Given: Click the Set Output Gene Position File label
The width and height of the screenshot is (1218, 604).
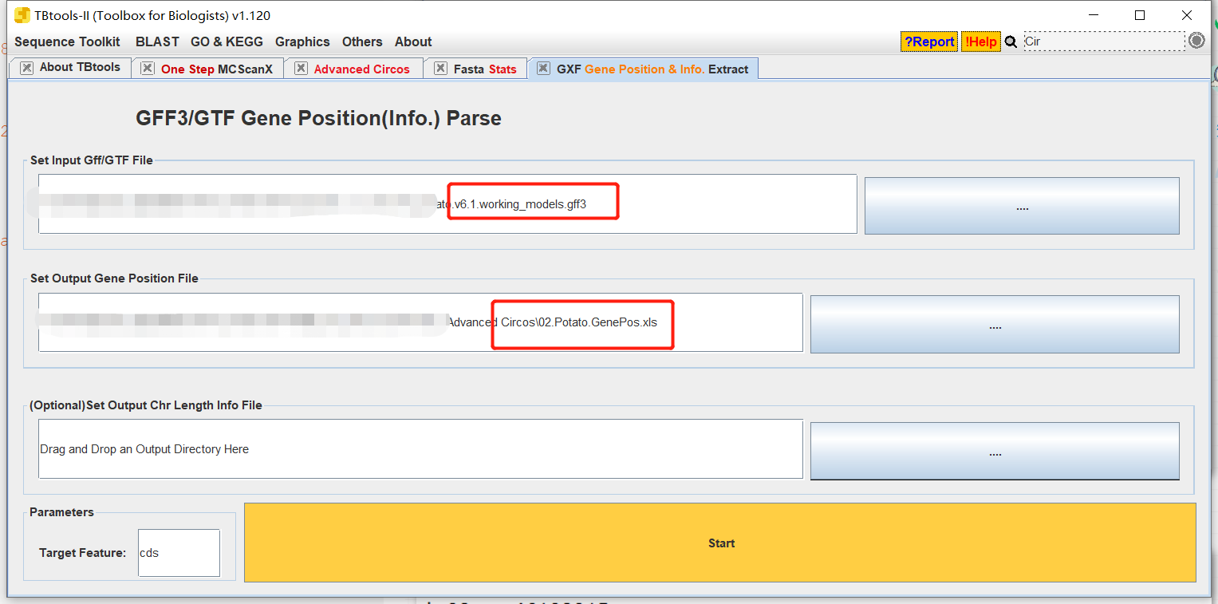Looking at the screenshot, I should 114,278.
